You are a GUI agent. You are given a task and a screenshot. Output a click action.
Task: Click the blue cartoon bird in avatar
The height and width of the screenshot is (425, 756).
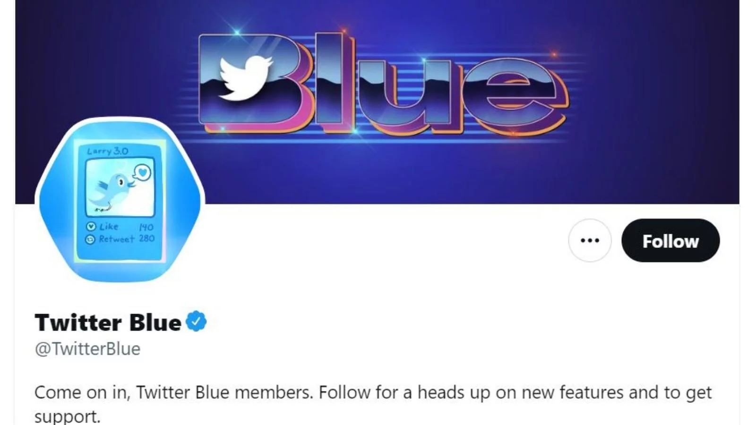pyautogui.click(x=112, y=191)
